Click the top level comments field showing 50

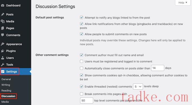(86, 101)
